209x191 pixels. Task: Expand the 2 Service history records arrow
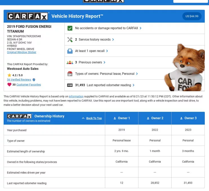click(113, 40)
